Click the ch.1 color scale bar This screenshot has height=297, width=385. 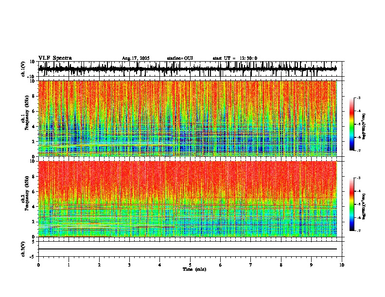(x=351, y=124)
